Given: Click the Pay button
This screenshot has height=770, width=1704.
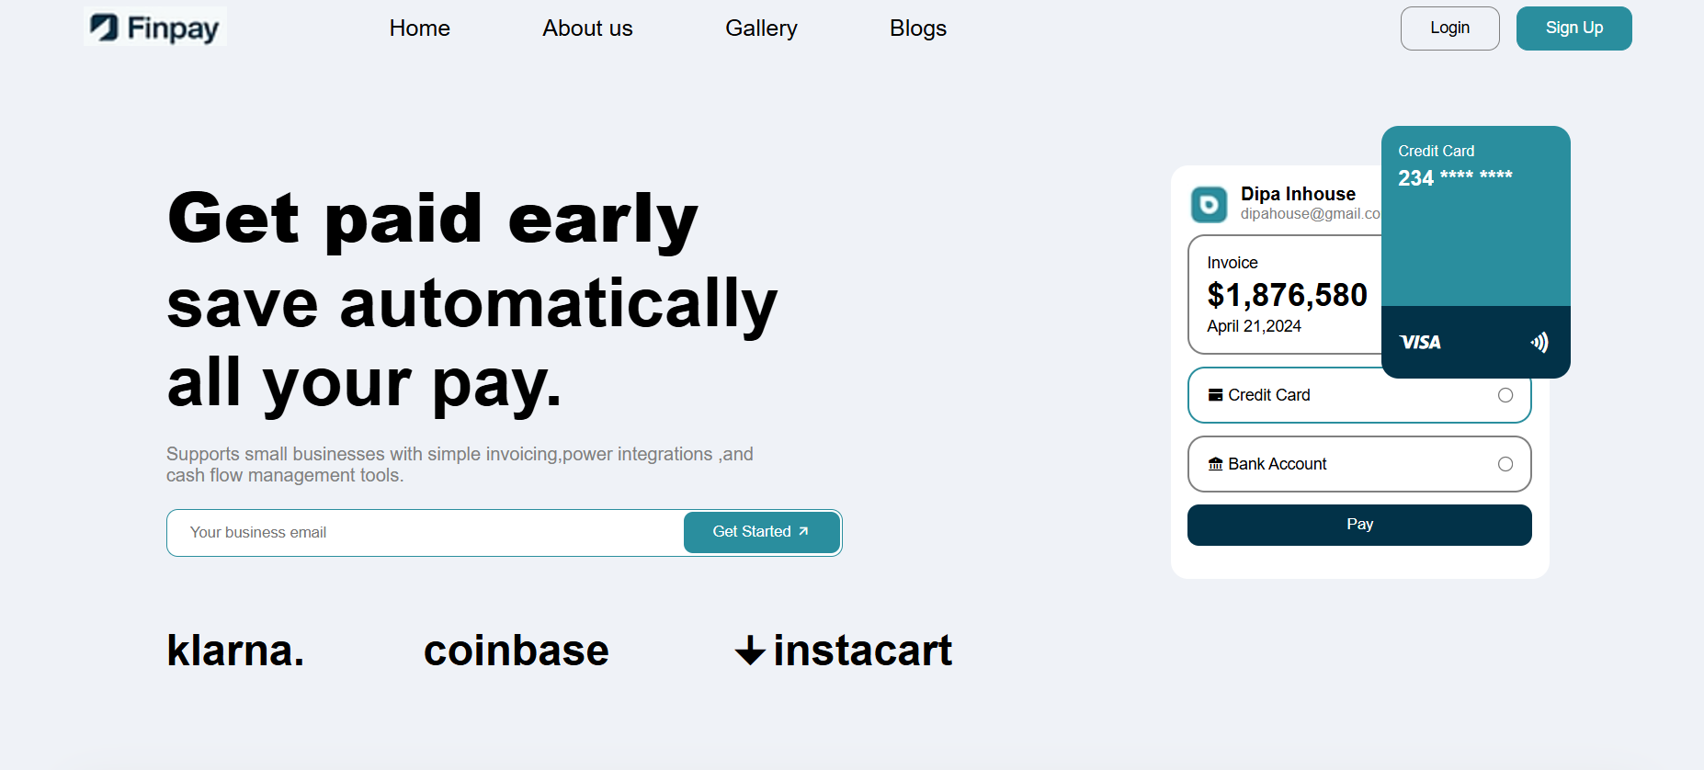Looking at the screenshot, I should 1359,525.
